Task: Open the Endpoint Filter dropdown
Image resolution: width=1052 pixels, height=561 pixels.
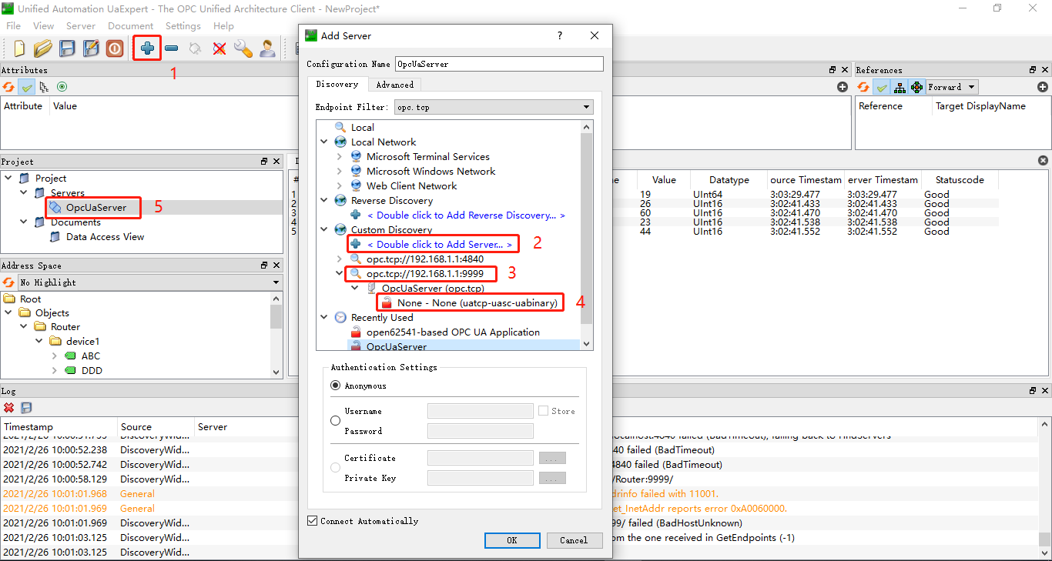Action: (x=494, y=107)
